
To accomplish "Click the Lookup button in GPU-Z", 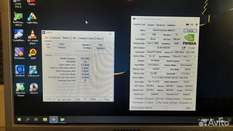I will [x=190, y=30].
